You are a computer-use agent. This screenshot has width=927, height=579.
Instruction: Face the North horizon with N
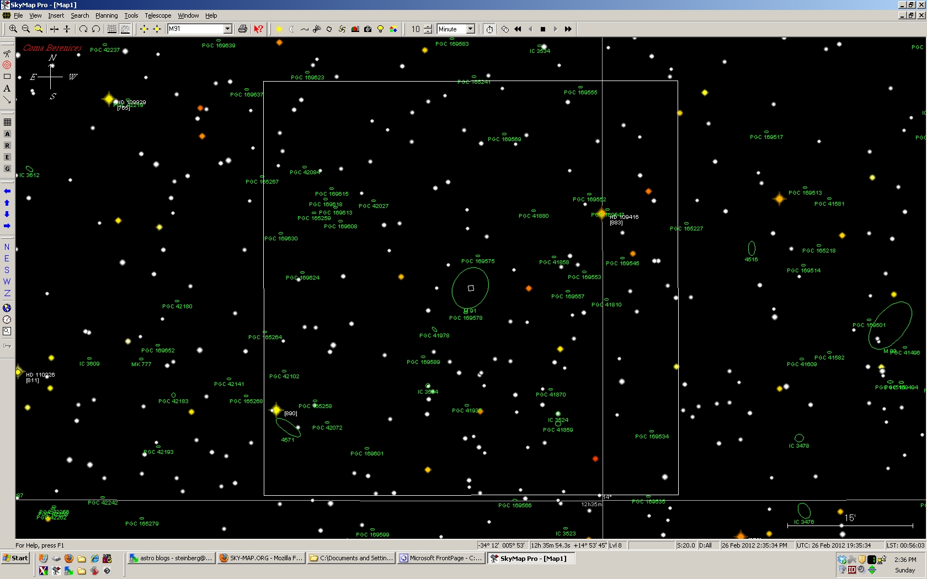[7, 247]
